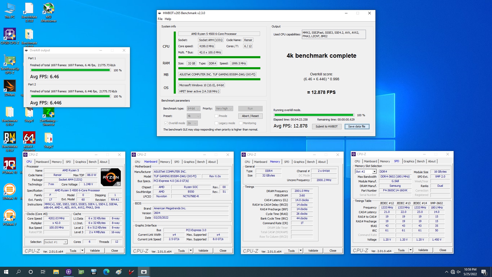
Task: Open the GPU-Z graphics card taskbar icon
Action: (x=81, y=272)
